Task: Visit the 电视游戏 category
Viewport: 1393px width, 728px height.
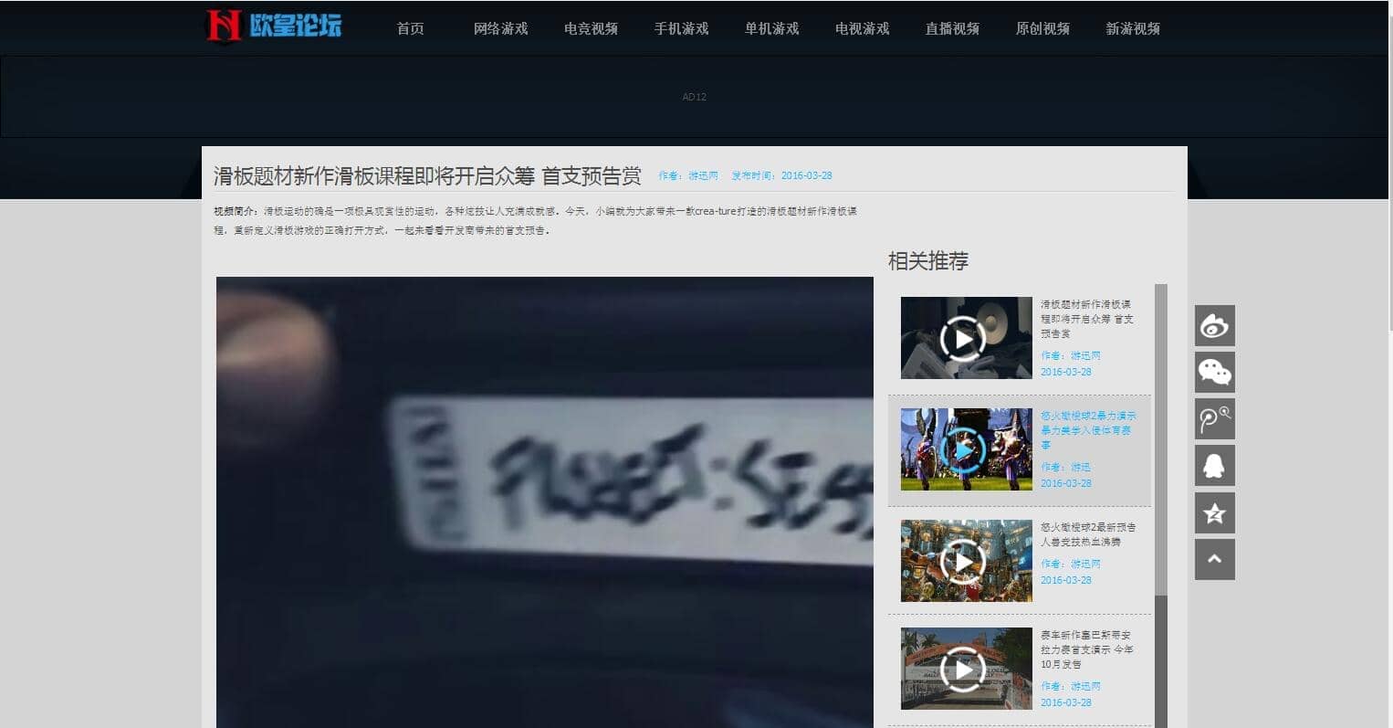Action: [x=863, y=28]
